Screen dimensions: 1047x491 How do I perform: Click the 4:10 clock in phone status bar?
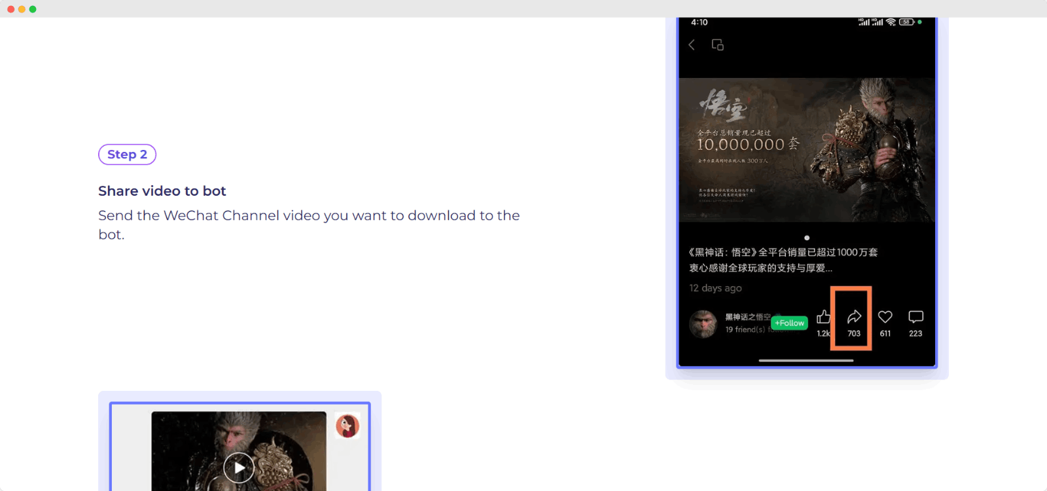(x=700, y=22)
